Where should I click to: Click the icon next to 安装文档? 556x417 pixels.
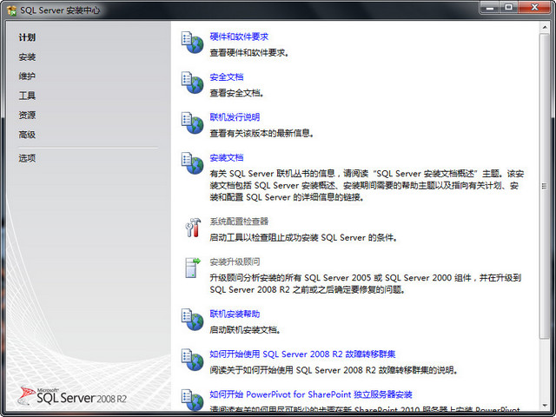pyautogui.click(x=192, y=162)
